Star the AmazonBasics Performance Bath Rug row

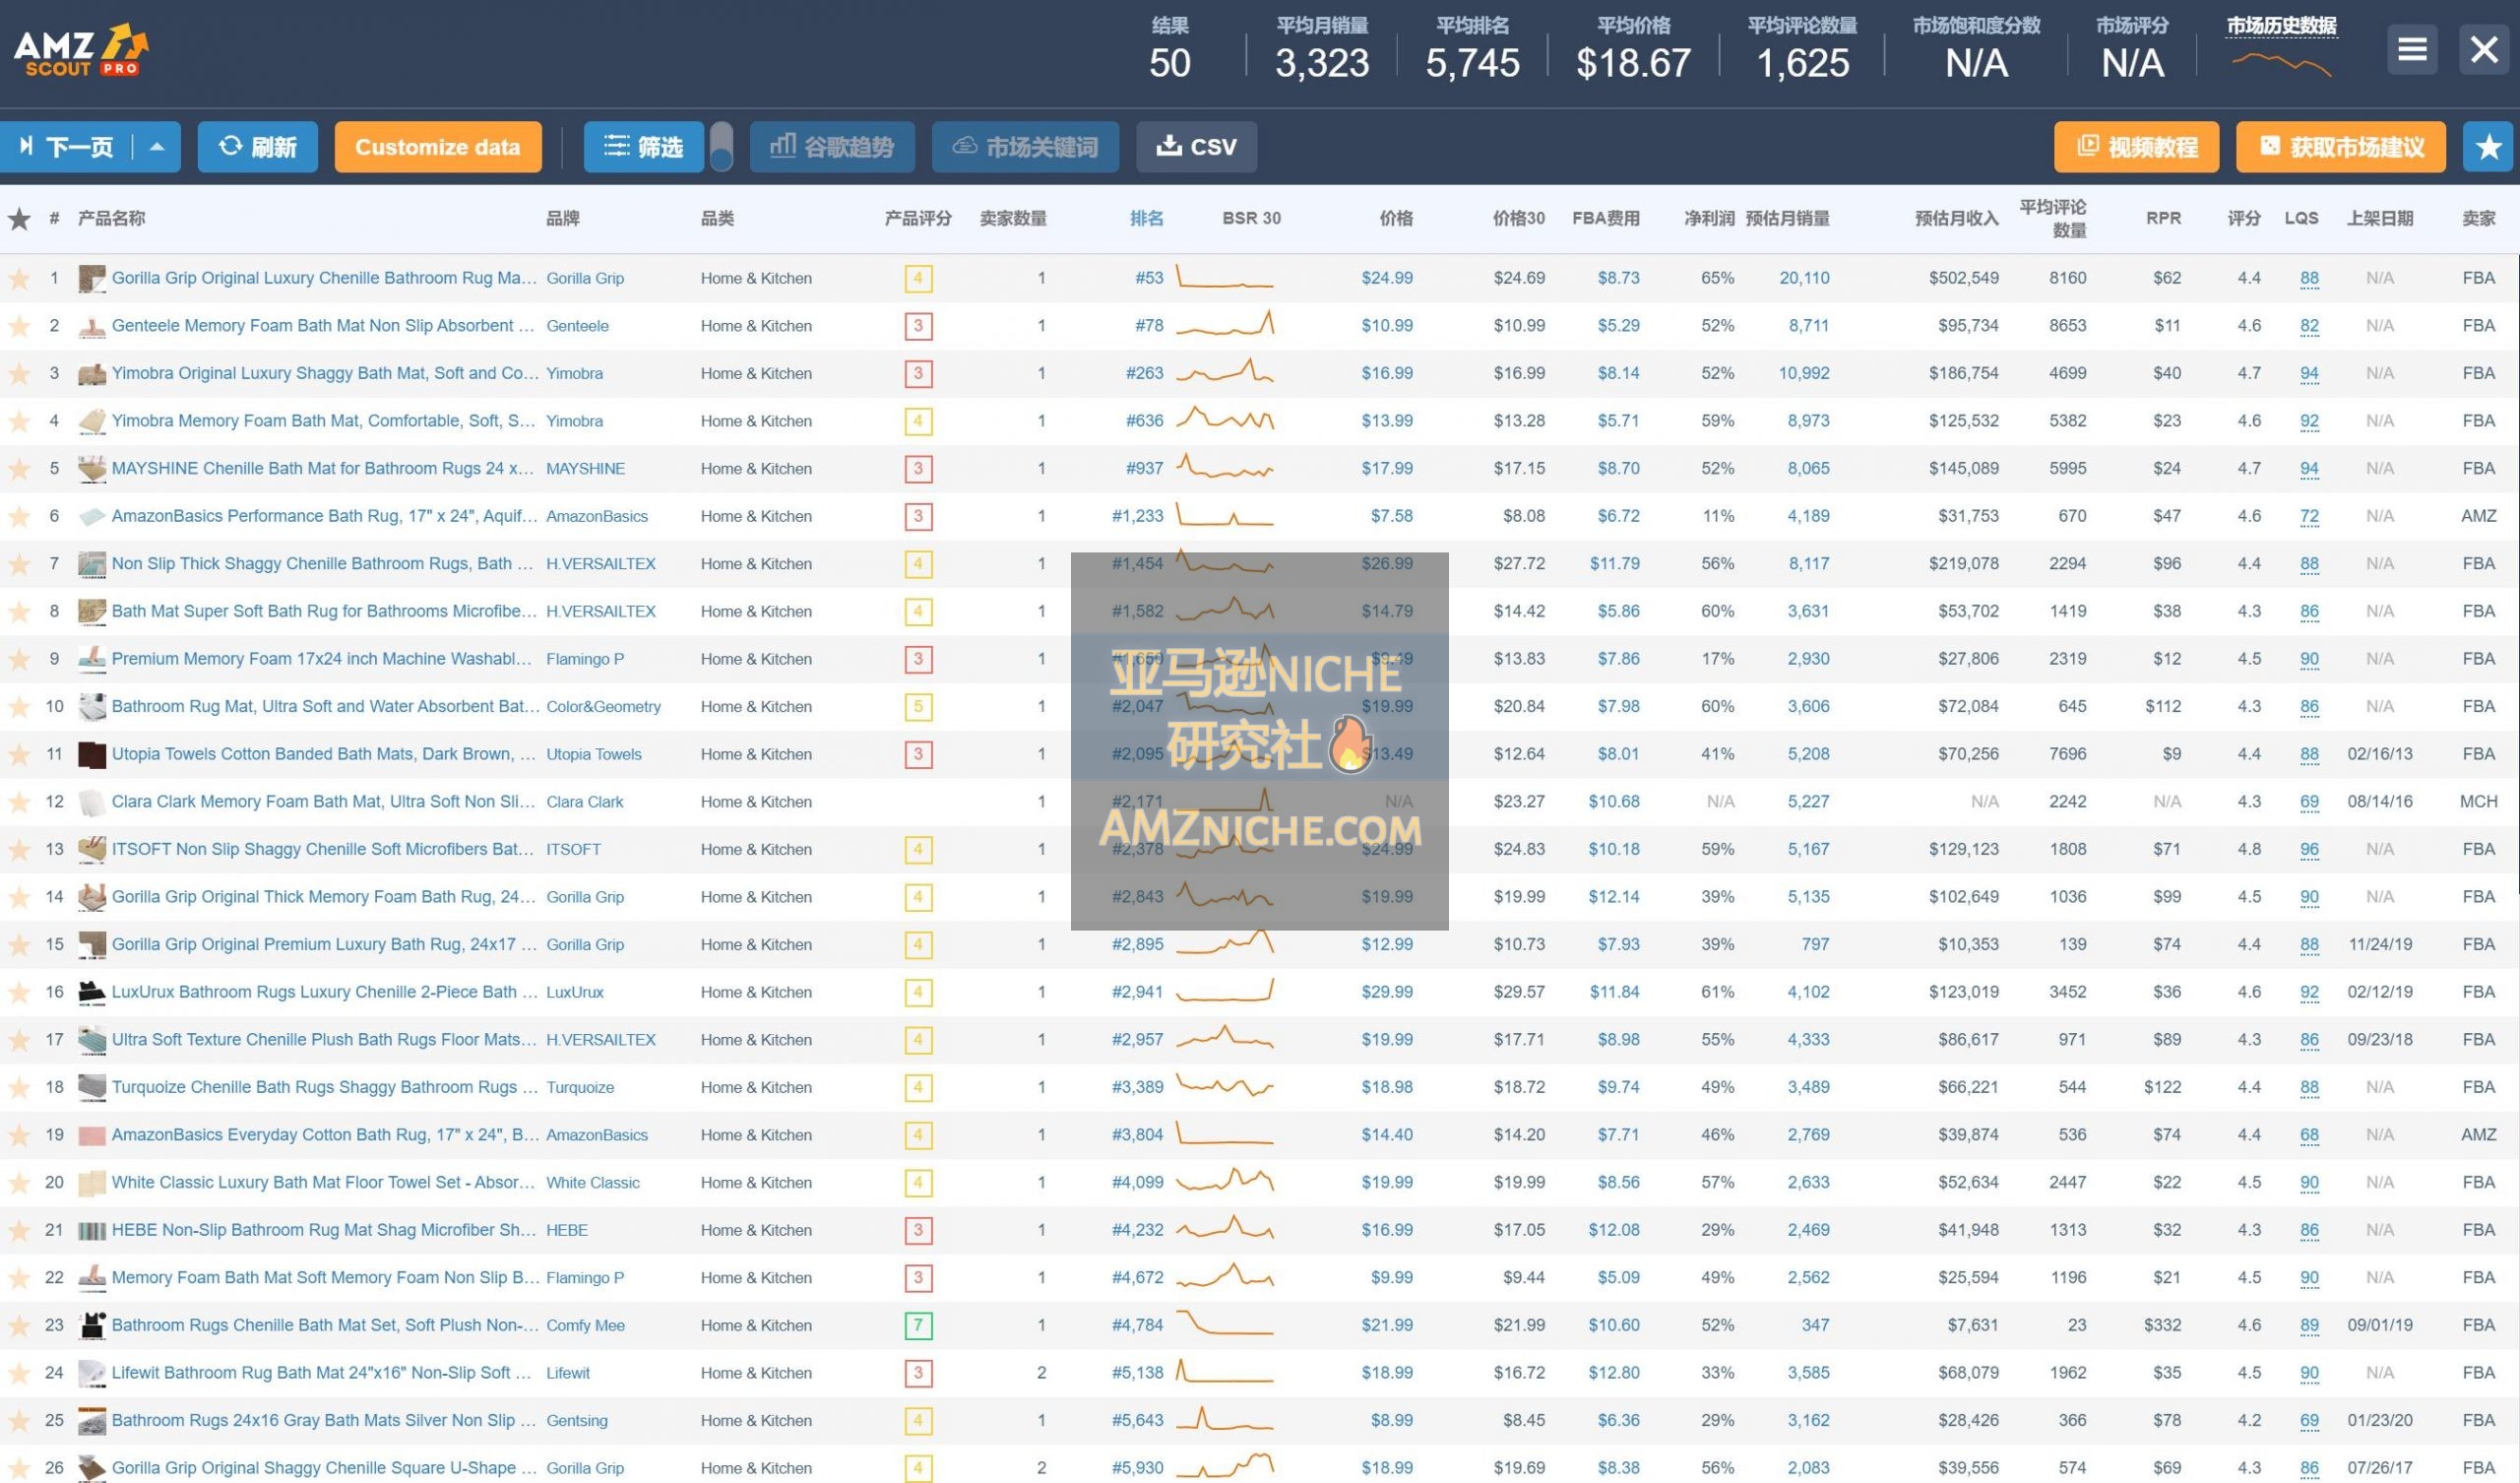pos(19,516)
